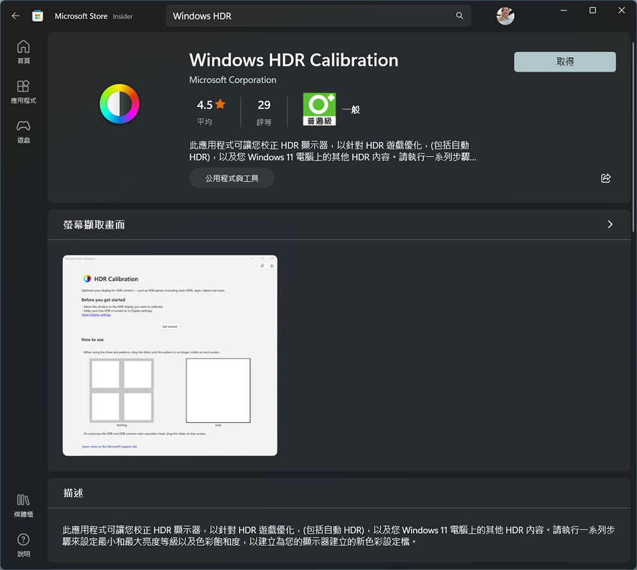This screenshot has width=637, height=570.
Task: Click the Microsoft Store logo icon
Action: click(38, 16)
